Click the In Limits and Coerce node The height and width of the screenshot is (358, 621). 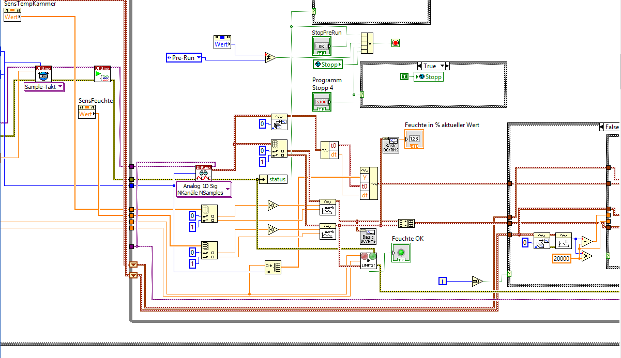pos(368,261)
